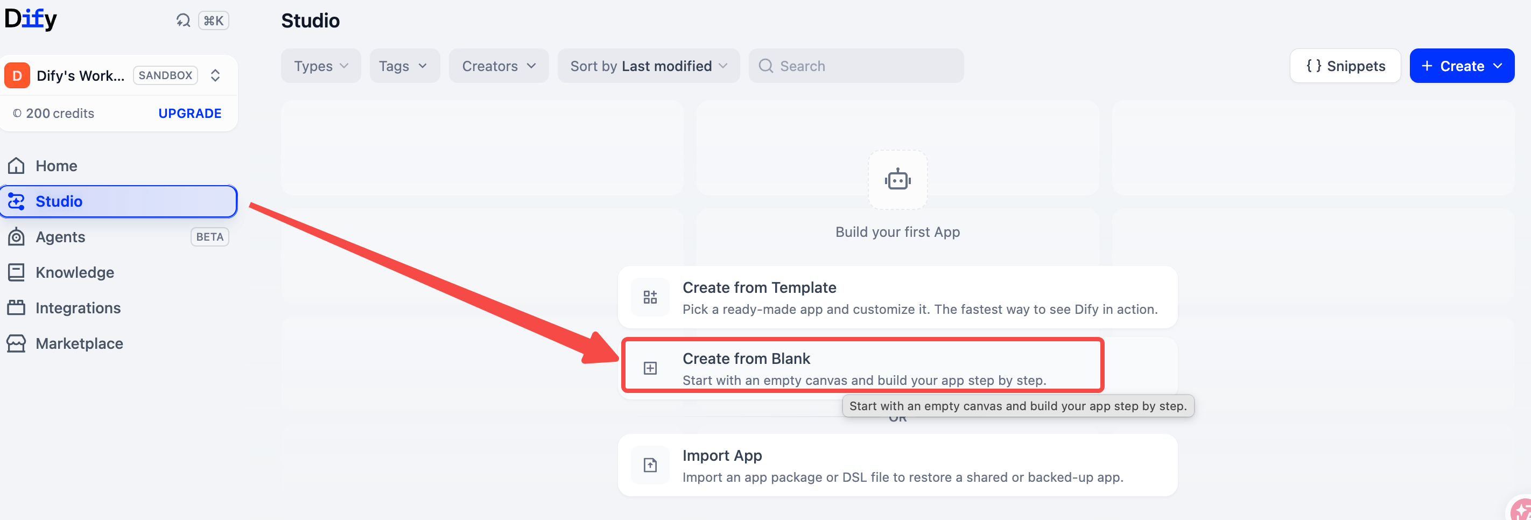
Task: Click the UPGRADE link
Action: [x=189, y=114]
